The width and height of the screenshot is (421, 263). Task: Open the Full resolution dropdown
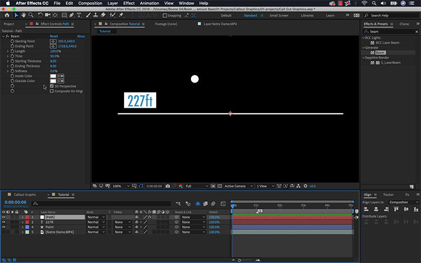(x=197, y=186)
